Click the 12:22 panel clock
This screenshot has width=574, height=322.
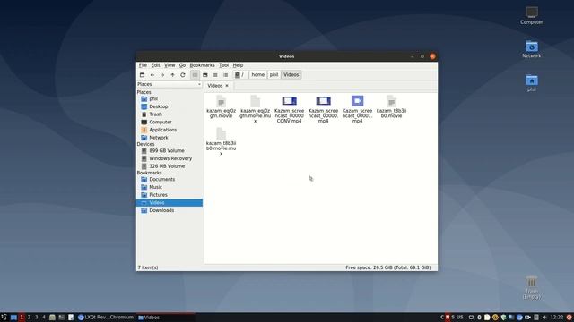click(x=557, y=318)
